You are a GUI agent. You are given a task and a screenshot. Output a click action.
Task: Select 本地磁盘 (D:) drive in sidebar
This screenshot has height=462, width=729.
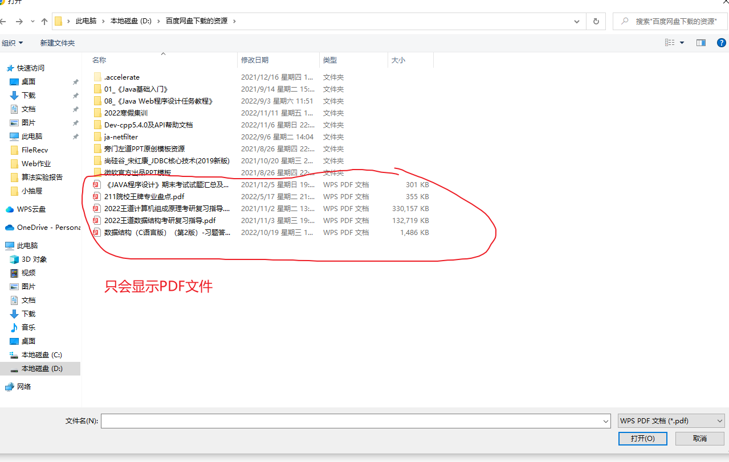42,368
